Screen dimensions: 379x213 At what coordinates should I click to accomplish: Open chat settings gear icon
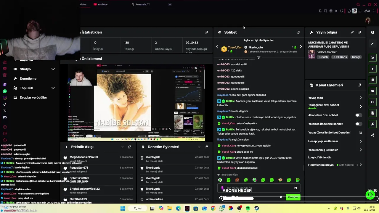281,197
